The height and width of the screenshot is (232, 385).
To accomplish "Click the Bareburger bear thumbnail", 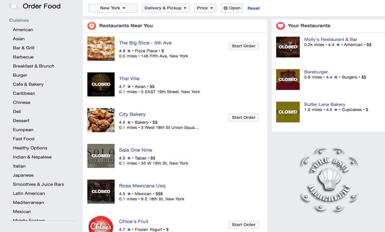I will point(288,79).
